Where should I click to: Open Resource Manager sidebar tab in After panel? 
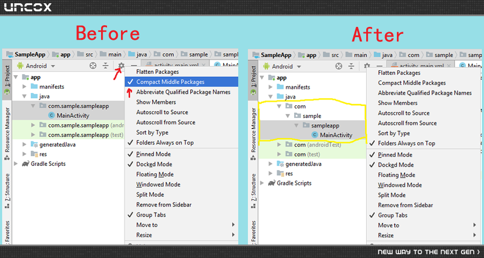[253, 133]
